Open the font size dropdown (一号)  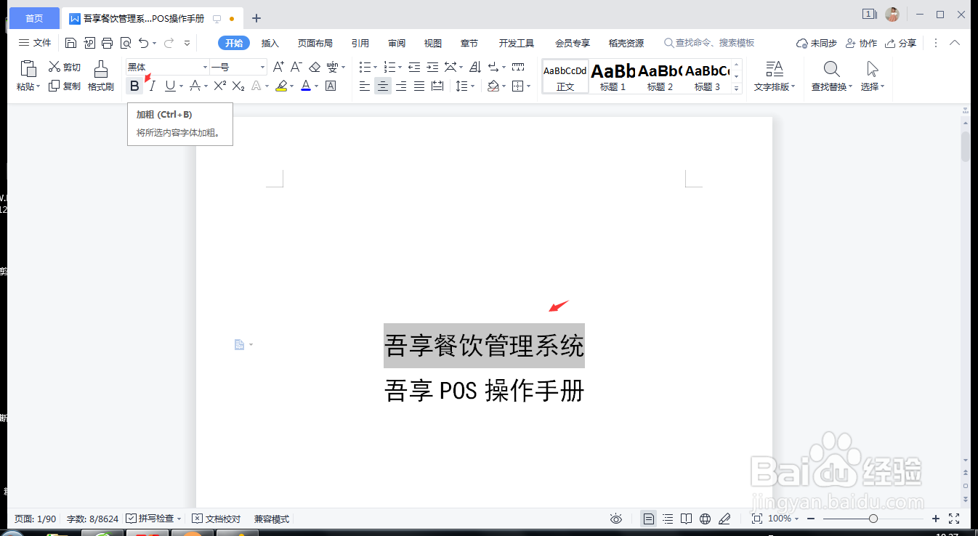coord(262,67)
